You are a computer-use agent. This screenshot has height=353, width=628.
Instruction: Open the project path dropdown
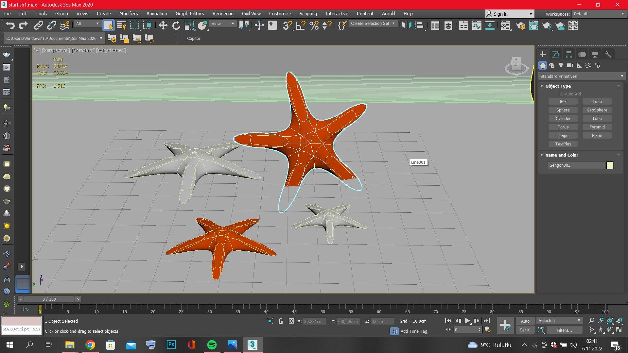54,38
